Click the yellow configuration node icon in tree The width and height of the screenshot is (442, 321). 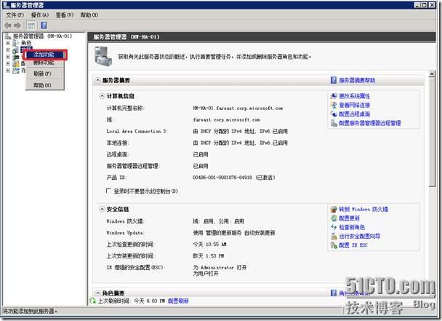point(16,64)
